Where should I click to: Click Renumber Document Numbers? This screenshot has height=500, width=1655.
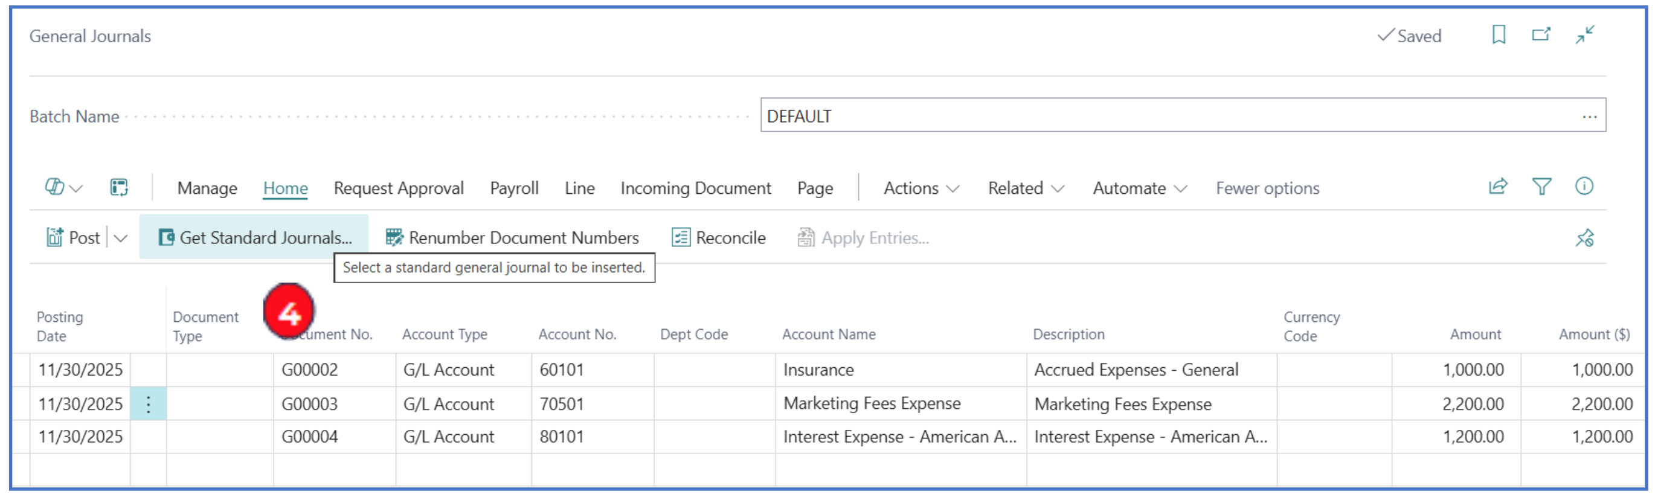click(512, 238)
